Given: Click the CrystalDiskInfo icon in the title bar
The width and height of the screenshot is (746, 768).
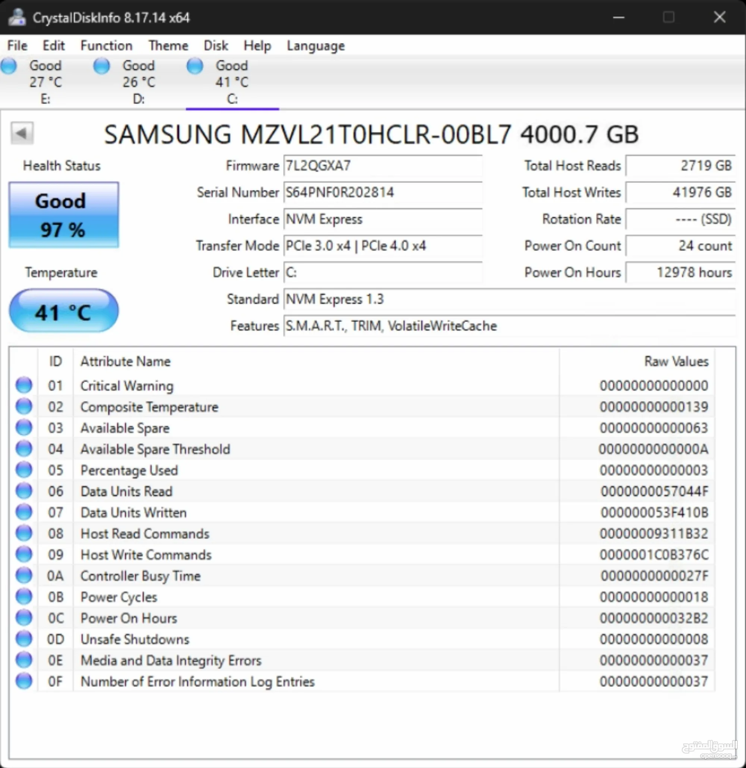Looking at the screenshot, I should pos(16,17).
